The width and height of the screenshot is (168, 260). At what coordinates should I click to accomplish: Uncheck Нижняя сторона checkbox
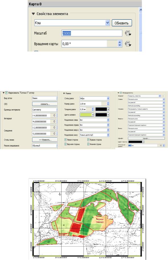coord(88,144)
